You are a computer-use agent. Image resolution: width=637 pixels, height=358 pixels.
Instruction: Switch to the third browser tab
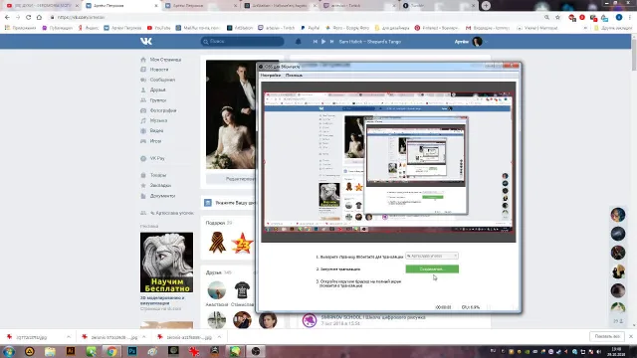point(201,6)
